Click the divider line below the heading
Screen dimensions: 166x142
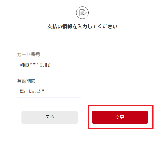tap(82, 40)
